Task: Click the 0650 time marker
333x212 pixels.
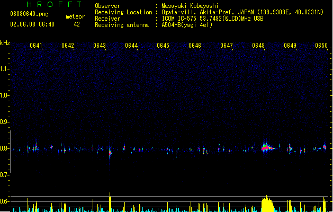Action: coord(321,46)
